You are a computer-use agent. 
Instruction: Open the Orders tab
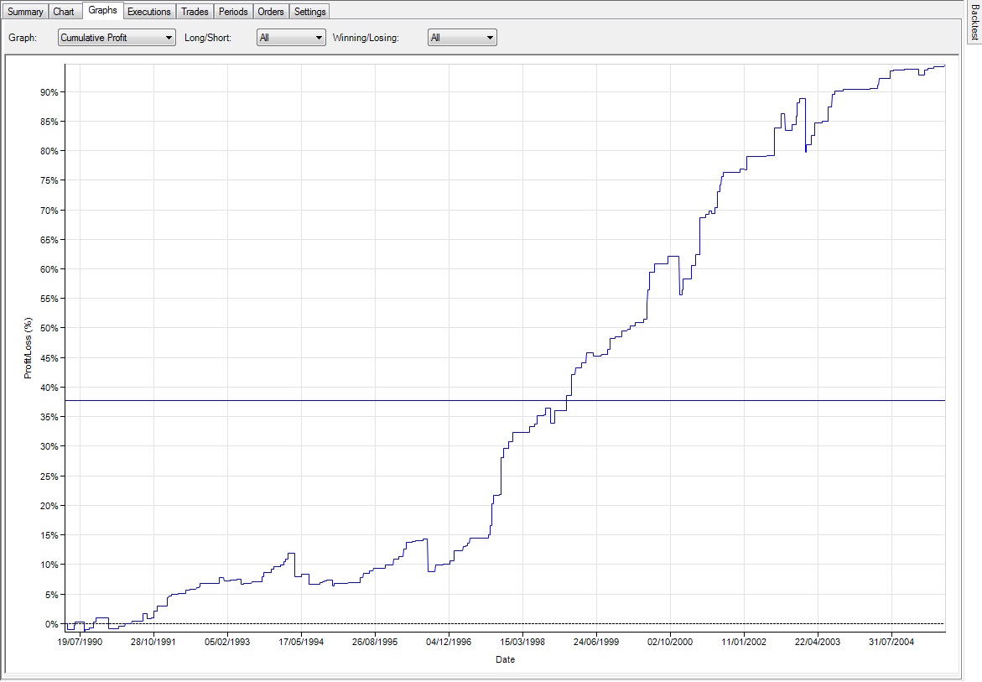[x=271, y=11]
